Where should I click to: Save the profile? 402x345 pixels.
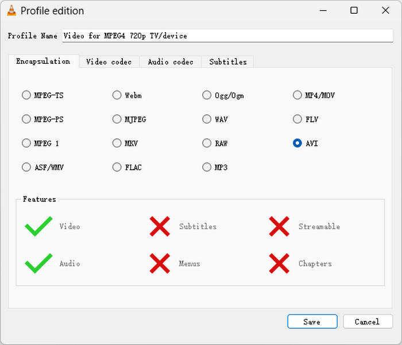(x=312, y=321)
